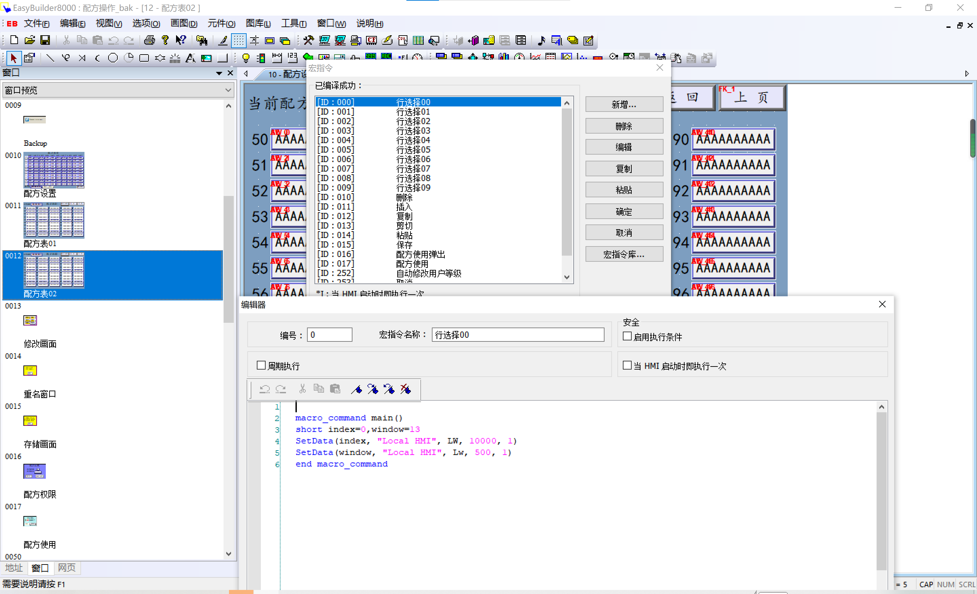Switch to the 地址 tab at bottom

[14, 568]
